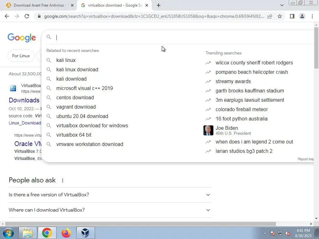Select trending colorado fireball meteor
This screenshot has width=319, height=239.
(242, 110)
